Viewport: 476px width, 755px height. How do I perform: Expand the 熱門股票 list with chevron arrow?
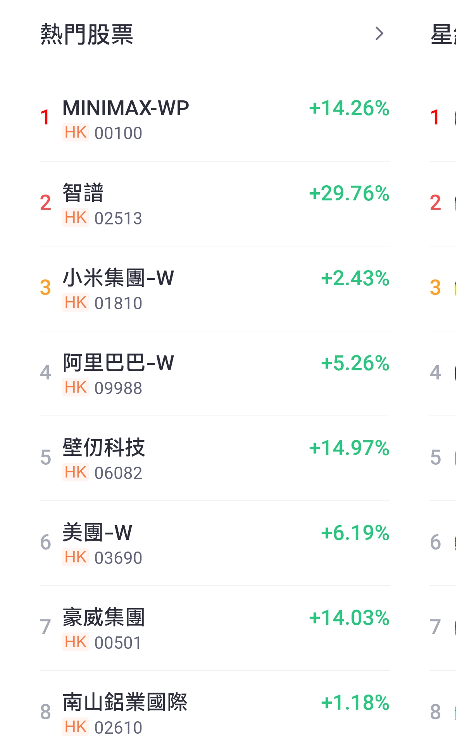(379, 34)
